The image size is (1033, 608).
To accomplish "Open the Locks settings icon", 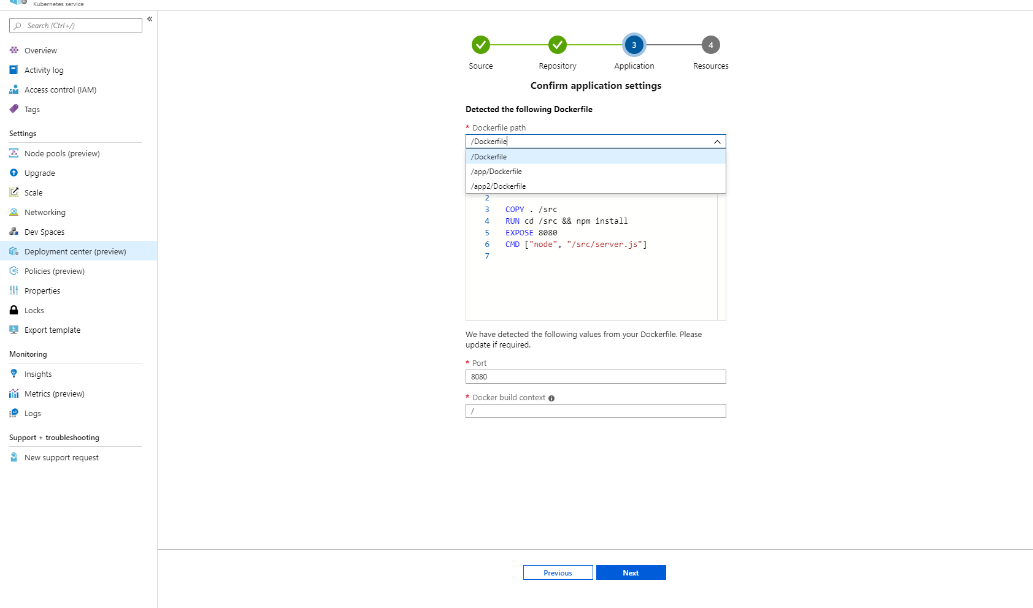I will (x=13, y=310).
